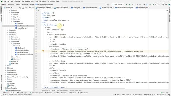Image resolution: width=171 pixels, height=96 pixels.
Task: Run the helm_kubectl configuration
Action: [127, 5]
